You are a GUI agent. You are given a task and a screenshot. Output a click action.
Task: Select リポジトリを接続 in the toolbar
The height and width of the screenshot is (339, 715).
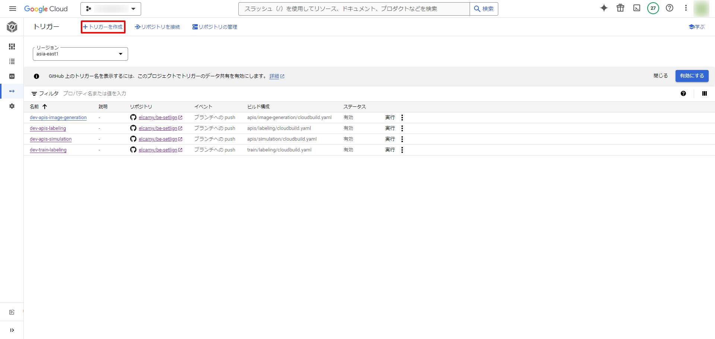tap(158, 27)
